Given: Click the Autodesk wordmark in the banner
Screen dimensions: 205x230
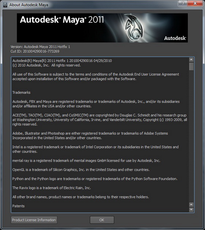Looking at the screenshot, I should click(175, 38).
